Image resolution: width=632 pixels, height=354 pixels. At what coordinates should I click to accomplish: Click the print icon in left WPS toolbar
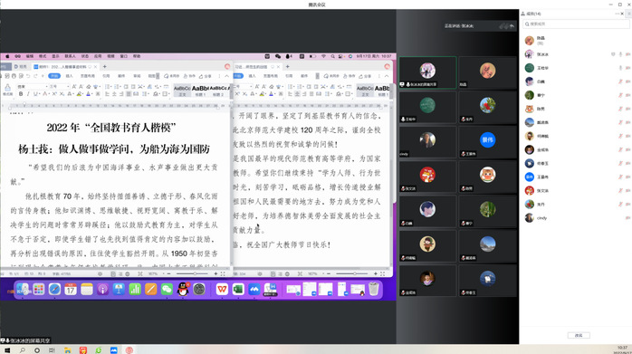[x=14, y=76]
